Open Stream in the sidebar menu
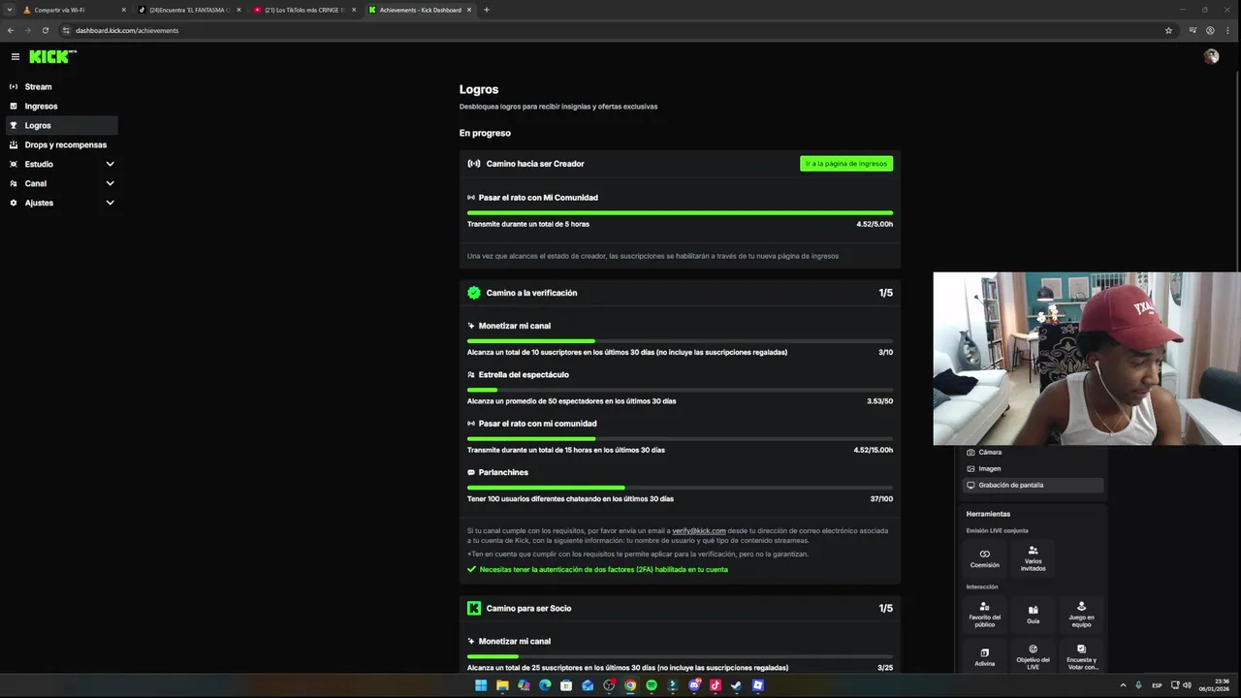 [x=62, y=86]
